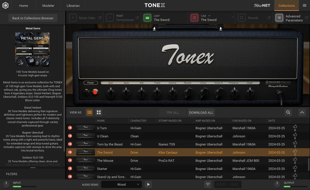This screenshot has width=310, height=190.
Task: Switch view to grid layout
Action: (x=98, y=112)
